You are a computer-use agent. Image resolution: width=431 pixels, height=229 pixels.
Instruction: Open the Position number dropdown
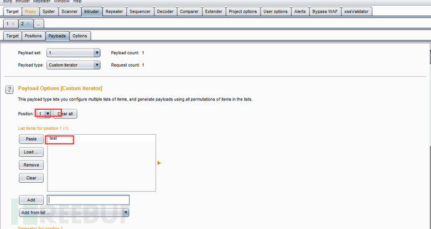click(44, 114)
